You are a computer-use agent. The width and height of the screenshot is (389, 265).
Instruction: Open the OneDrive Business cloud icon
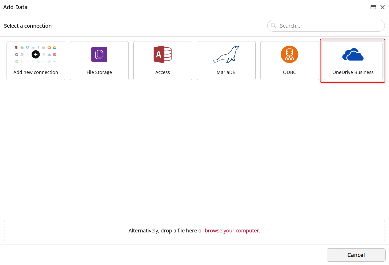pyautogui.click(x=353, y=54)
